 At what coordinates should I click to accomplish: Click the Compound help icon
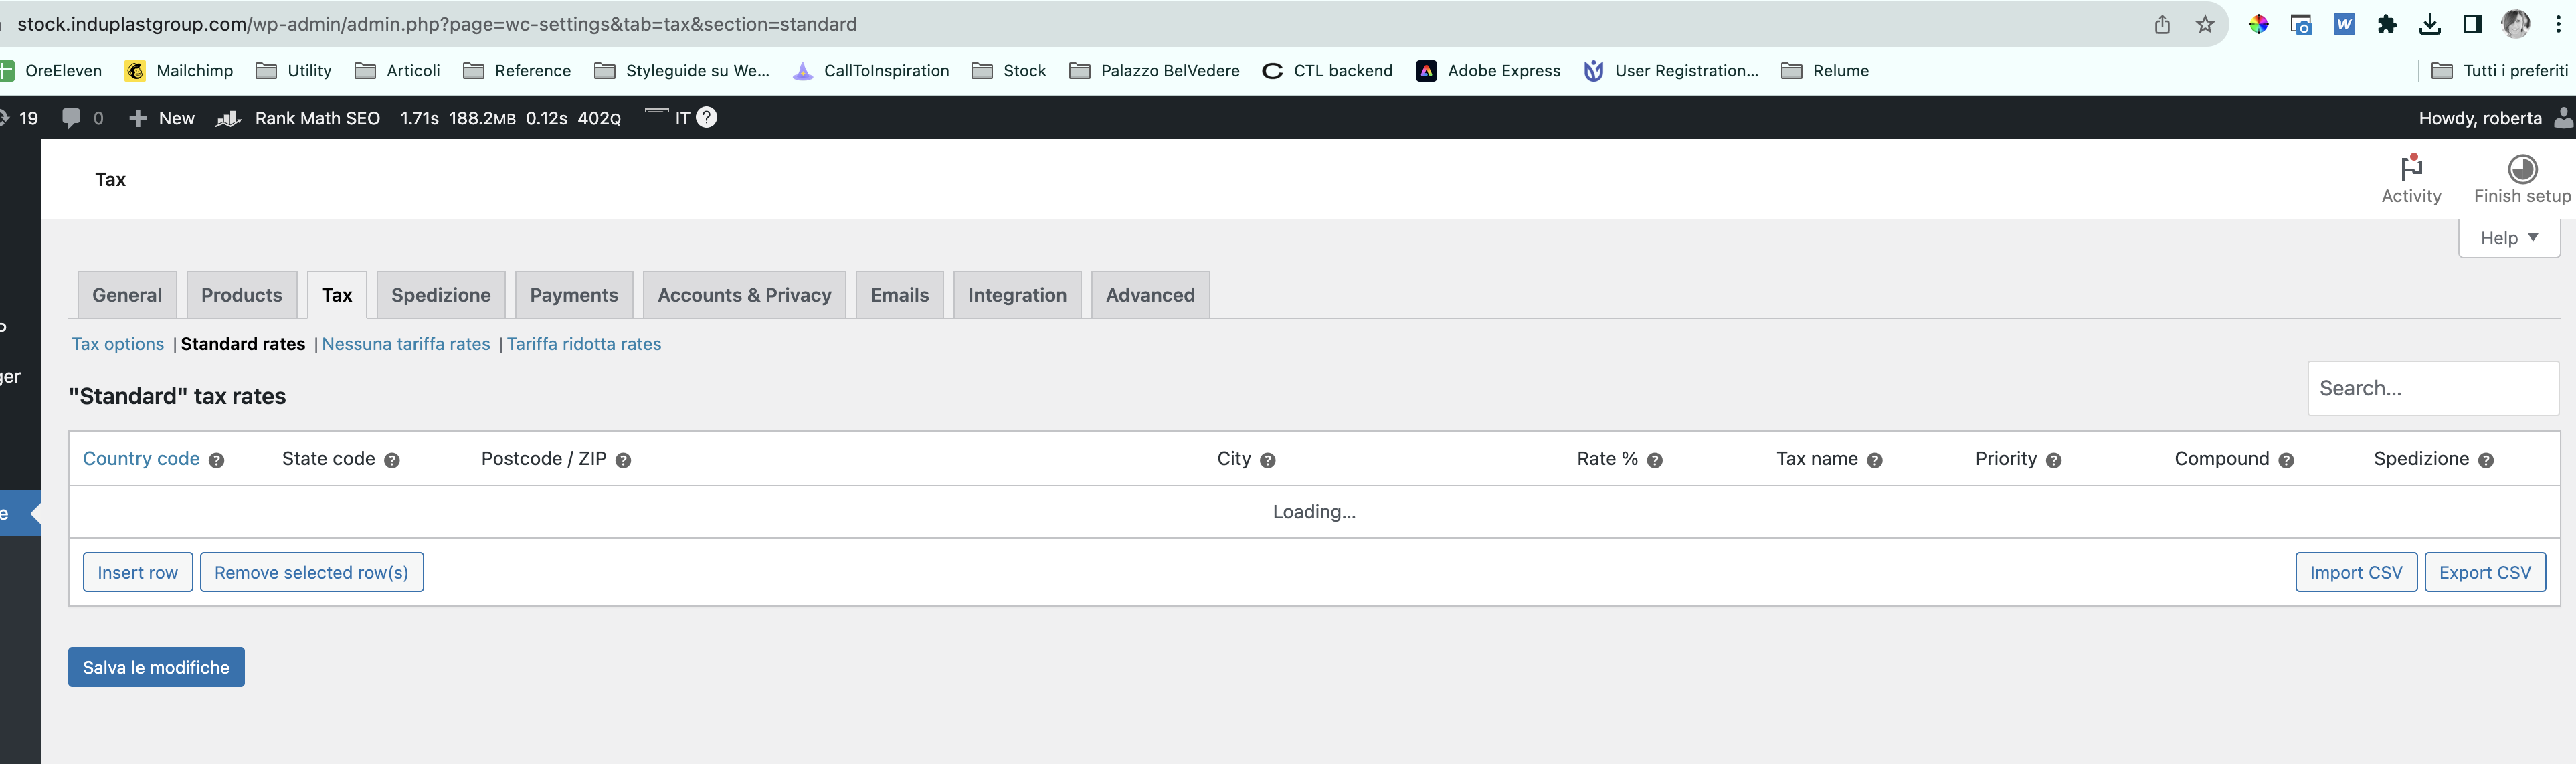[2286, 460]
